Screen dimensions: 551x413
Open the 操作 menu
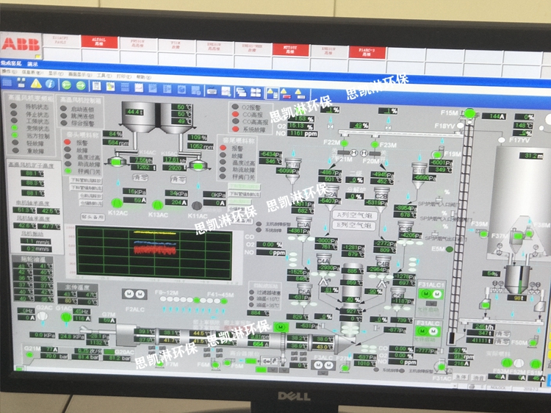9,71
